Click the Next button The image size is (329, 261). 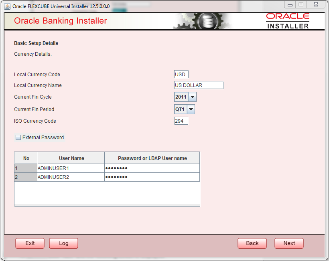click(x=289, y=243)
